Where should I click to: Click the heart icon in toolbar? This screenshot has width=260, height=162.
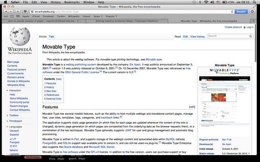point(25,12)
